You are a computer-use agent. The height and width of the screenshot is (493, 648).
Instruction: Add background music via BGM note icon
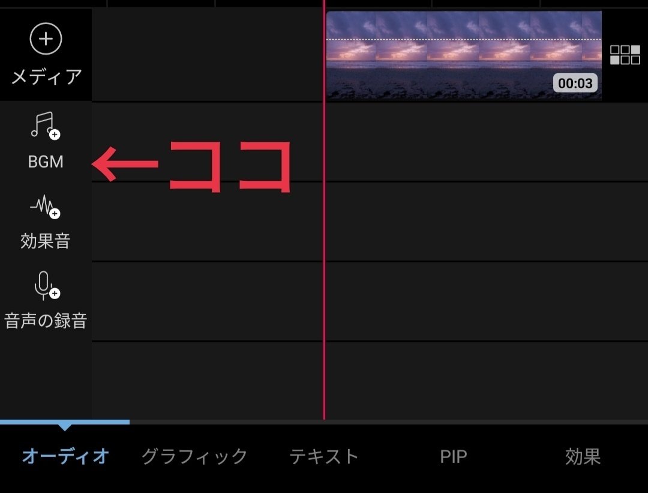pos(45,126)
